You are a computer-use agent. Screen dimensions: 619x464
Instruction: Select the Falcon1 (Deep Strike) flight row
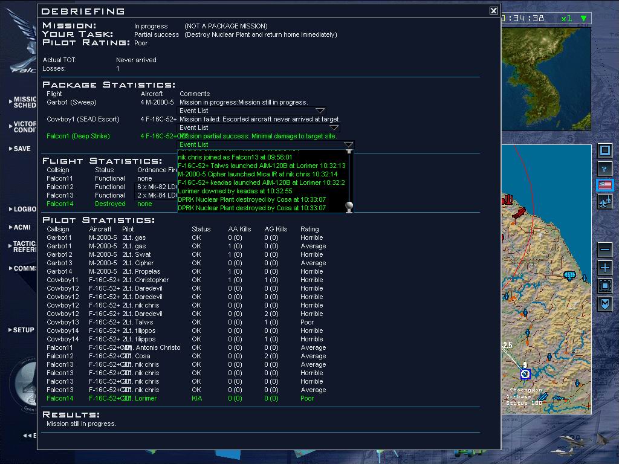tap(79, 137)
